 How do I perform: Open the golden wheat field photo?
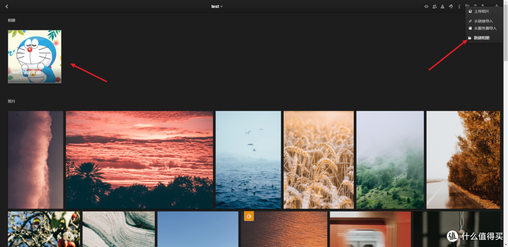(318, 159)
